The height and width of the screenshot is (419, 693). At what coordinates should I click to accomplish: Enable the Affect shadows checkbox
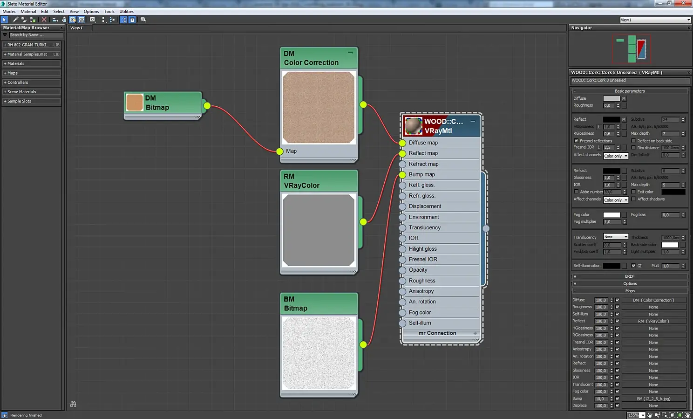coord(633,199)
